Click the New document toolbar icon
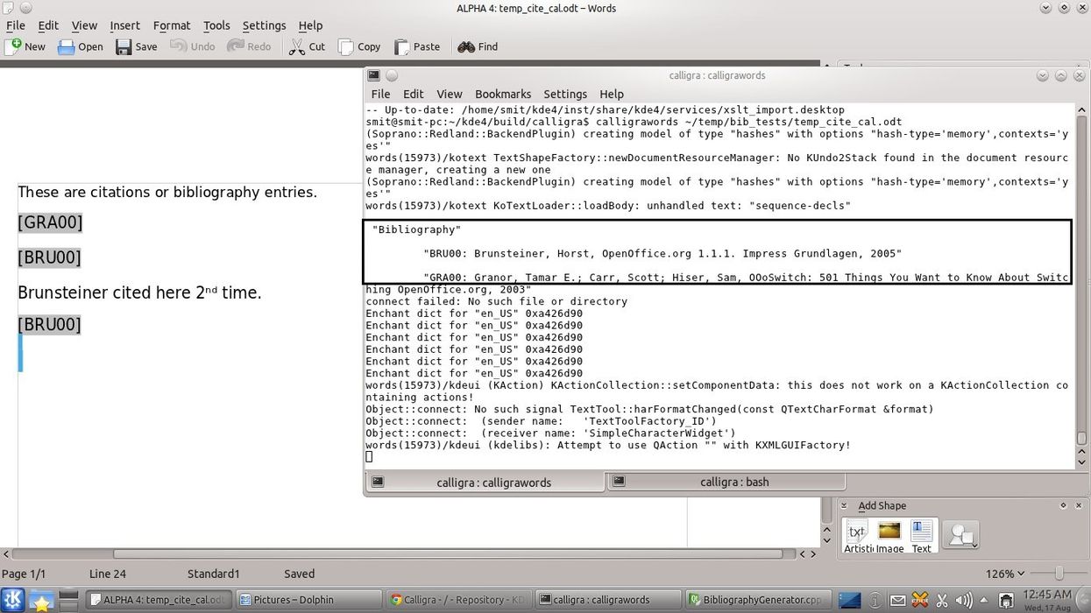 (x=13, y=46)
